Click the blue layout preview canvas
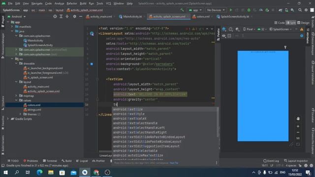This screenshot has height=177, width=315. pyautogui.click(x=263, y=96)
